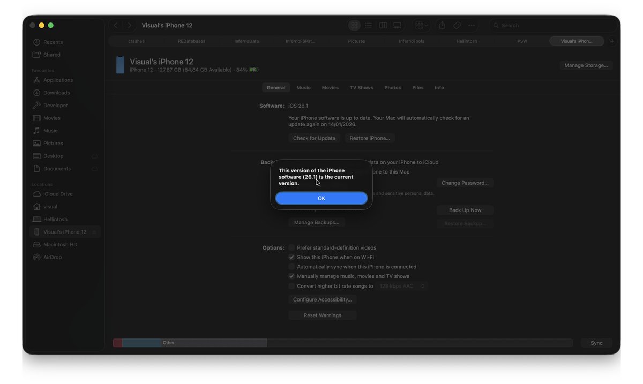Open the 128 kbps AAC dropdown

401,287
